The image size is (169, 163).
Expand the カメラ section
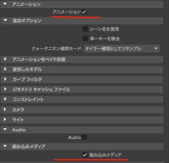pos(5,109)
